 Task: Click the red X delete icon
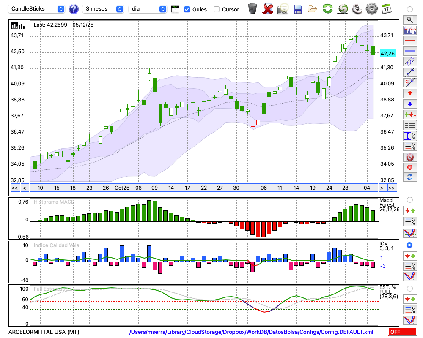[x=268, y=9]
